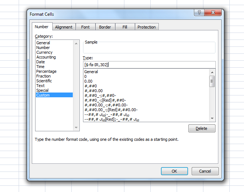244x192 pixels.
Task: Click inside the Type input field
Action: (149, 65)
